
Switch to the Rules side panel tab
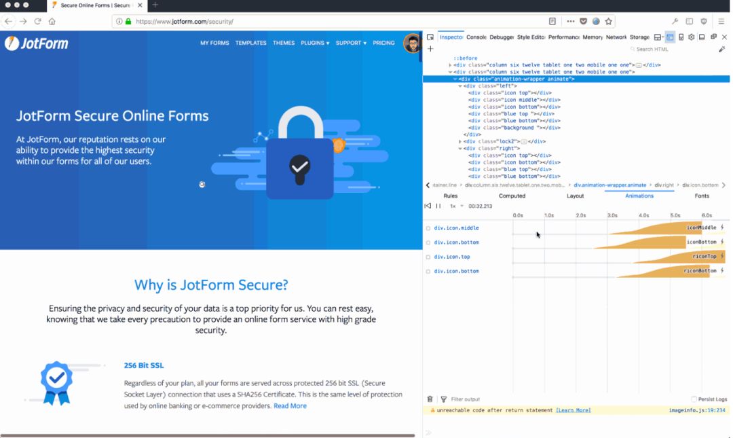pos(450,196)
